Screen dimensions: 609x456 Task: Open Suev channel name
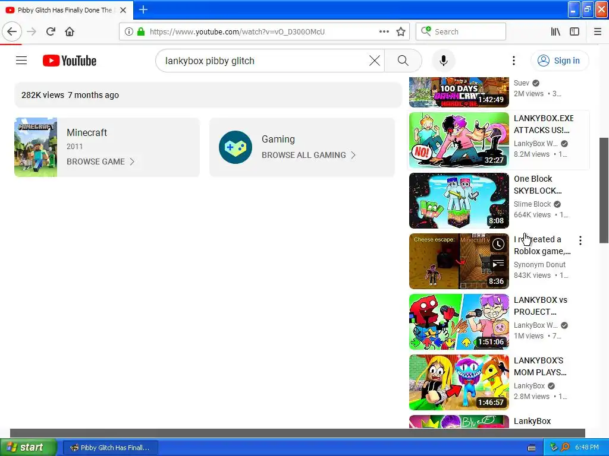pos(521,83)
